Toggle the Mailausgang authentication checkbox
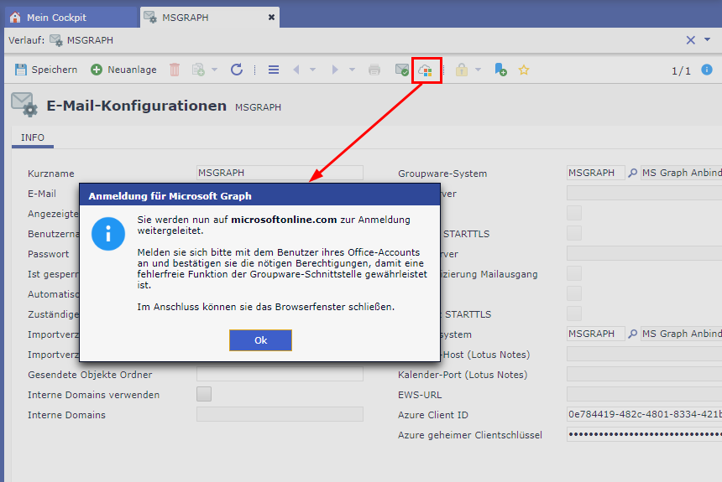Image resolution: width=722 pixels, height=482 pixels. [574, 273]
